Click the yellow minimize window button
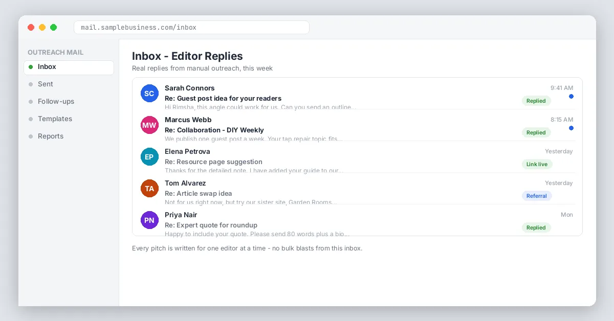Screen dimensions: 614x321 pyautogui.click(x=42, y=28)
